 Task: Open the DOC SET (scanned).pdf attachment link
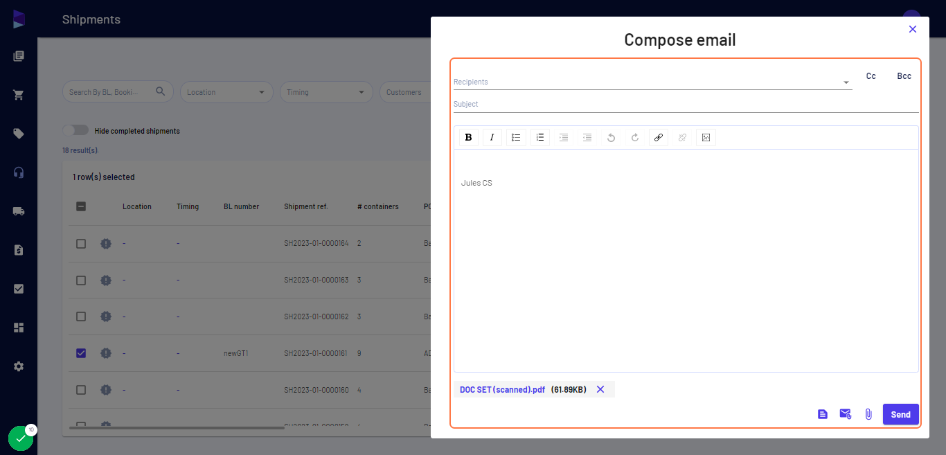point(502,389)
